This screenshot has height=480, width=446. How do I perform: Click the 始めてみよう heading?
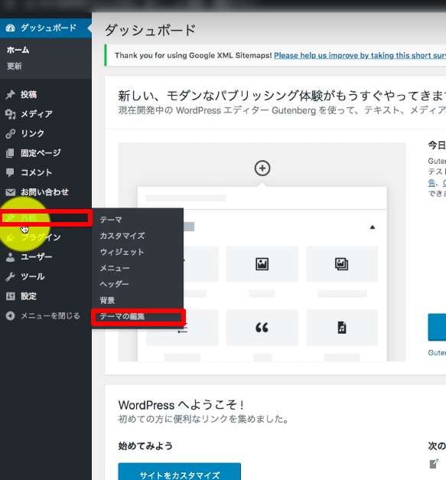[x=145, y=446]
